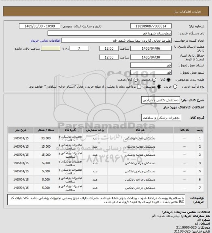Click دستکش جراحی لاتکس in row 4
The height and width of the screenshot is (233, 212).
point(140,163)
